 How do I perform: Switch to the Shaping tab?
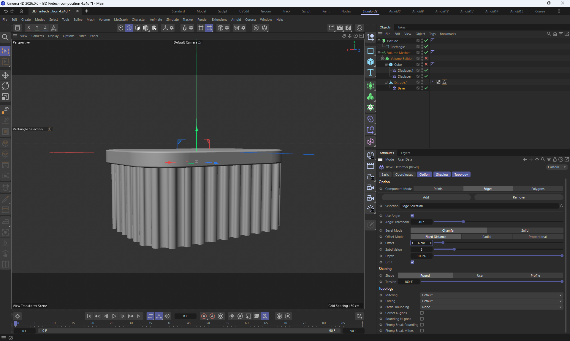[442, 174]
